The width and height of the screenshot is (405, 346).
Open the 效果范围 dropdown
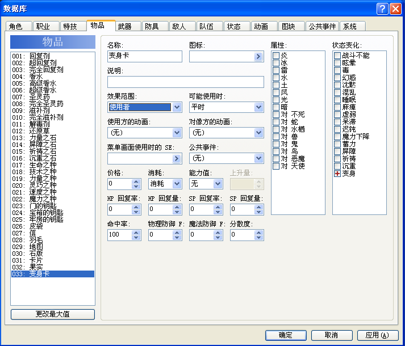click(177, 107)
